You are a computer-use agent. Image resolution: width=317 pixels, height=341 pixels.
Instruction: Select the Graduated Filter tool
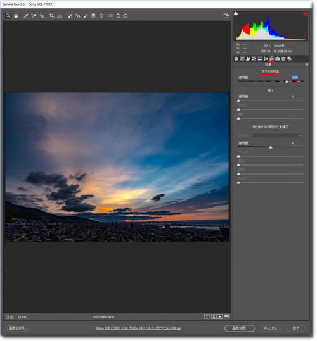(93, 16)
